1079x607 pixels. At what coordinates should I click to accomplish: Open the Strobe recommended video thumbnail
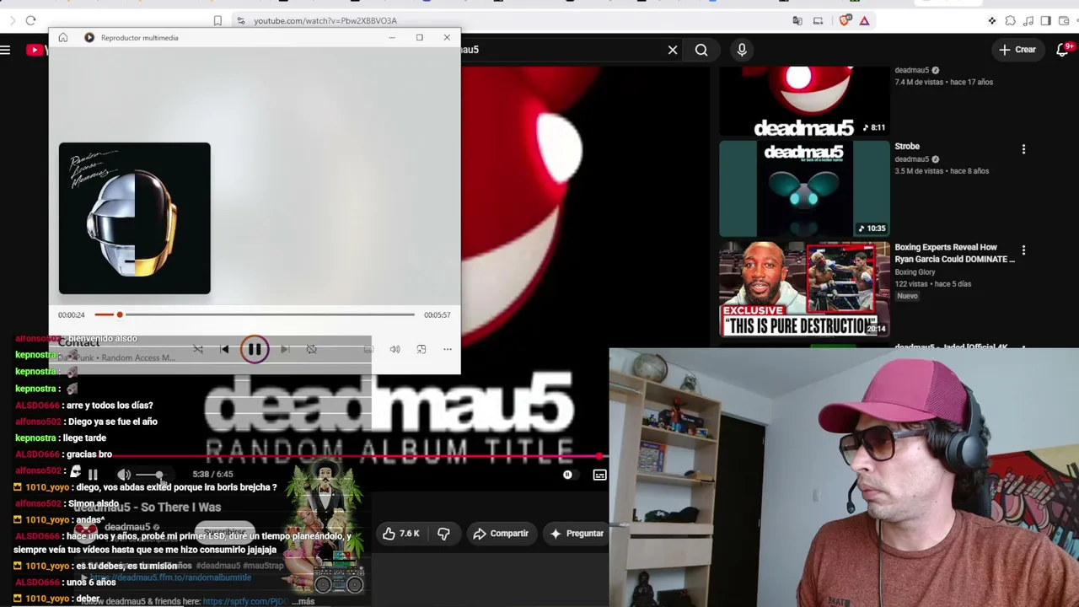804,189
